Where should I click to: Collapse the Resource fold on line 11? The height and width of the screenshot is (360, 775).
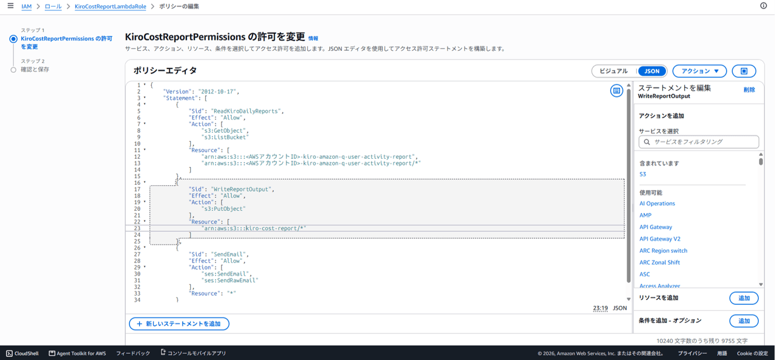tap(145, 150)
